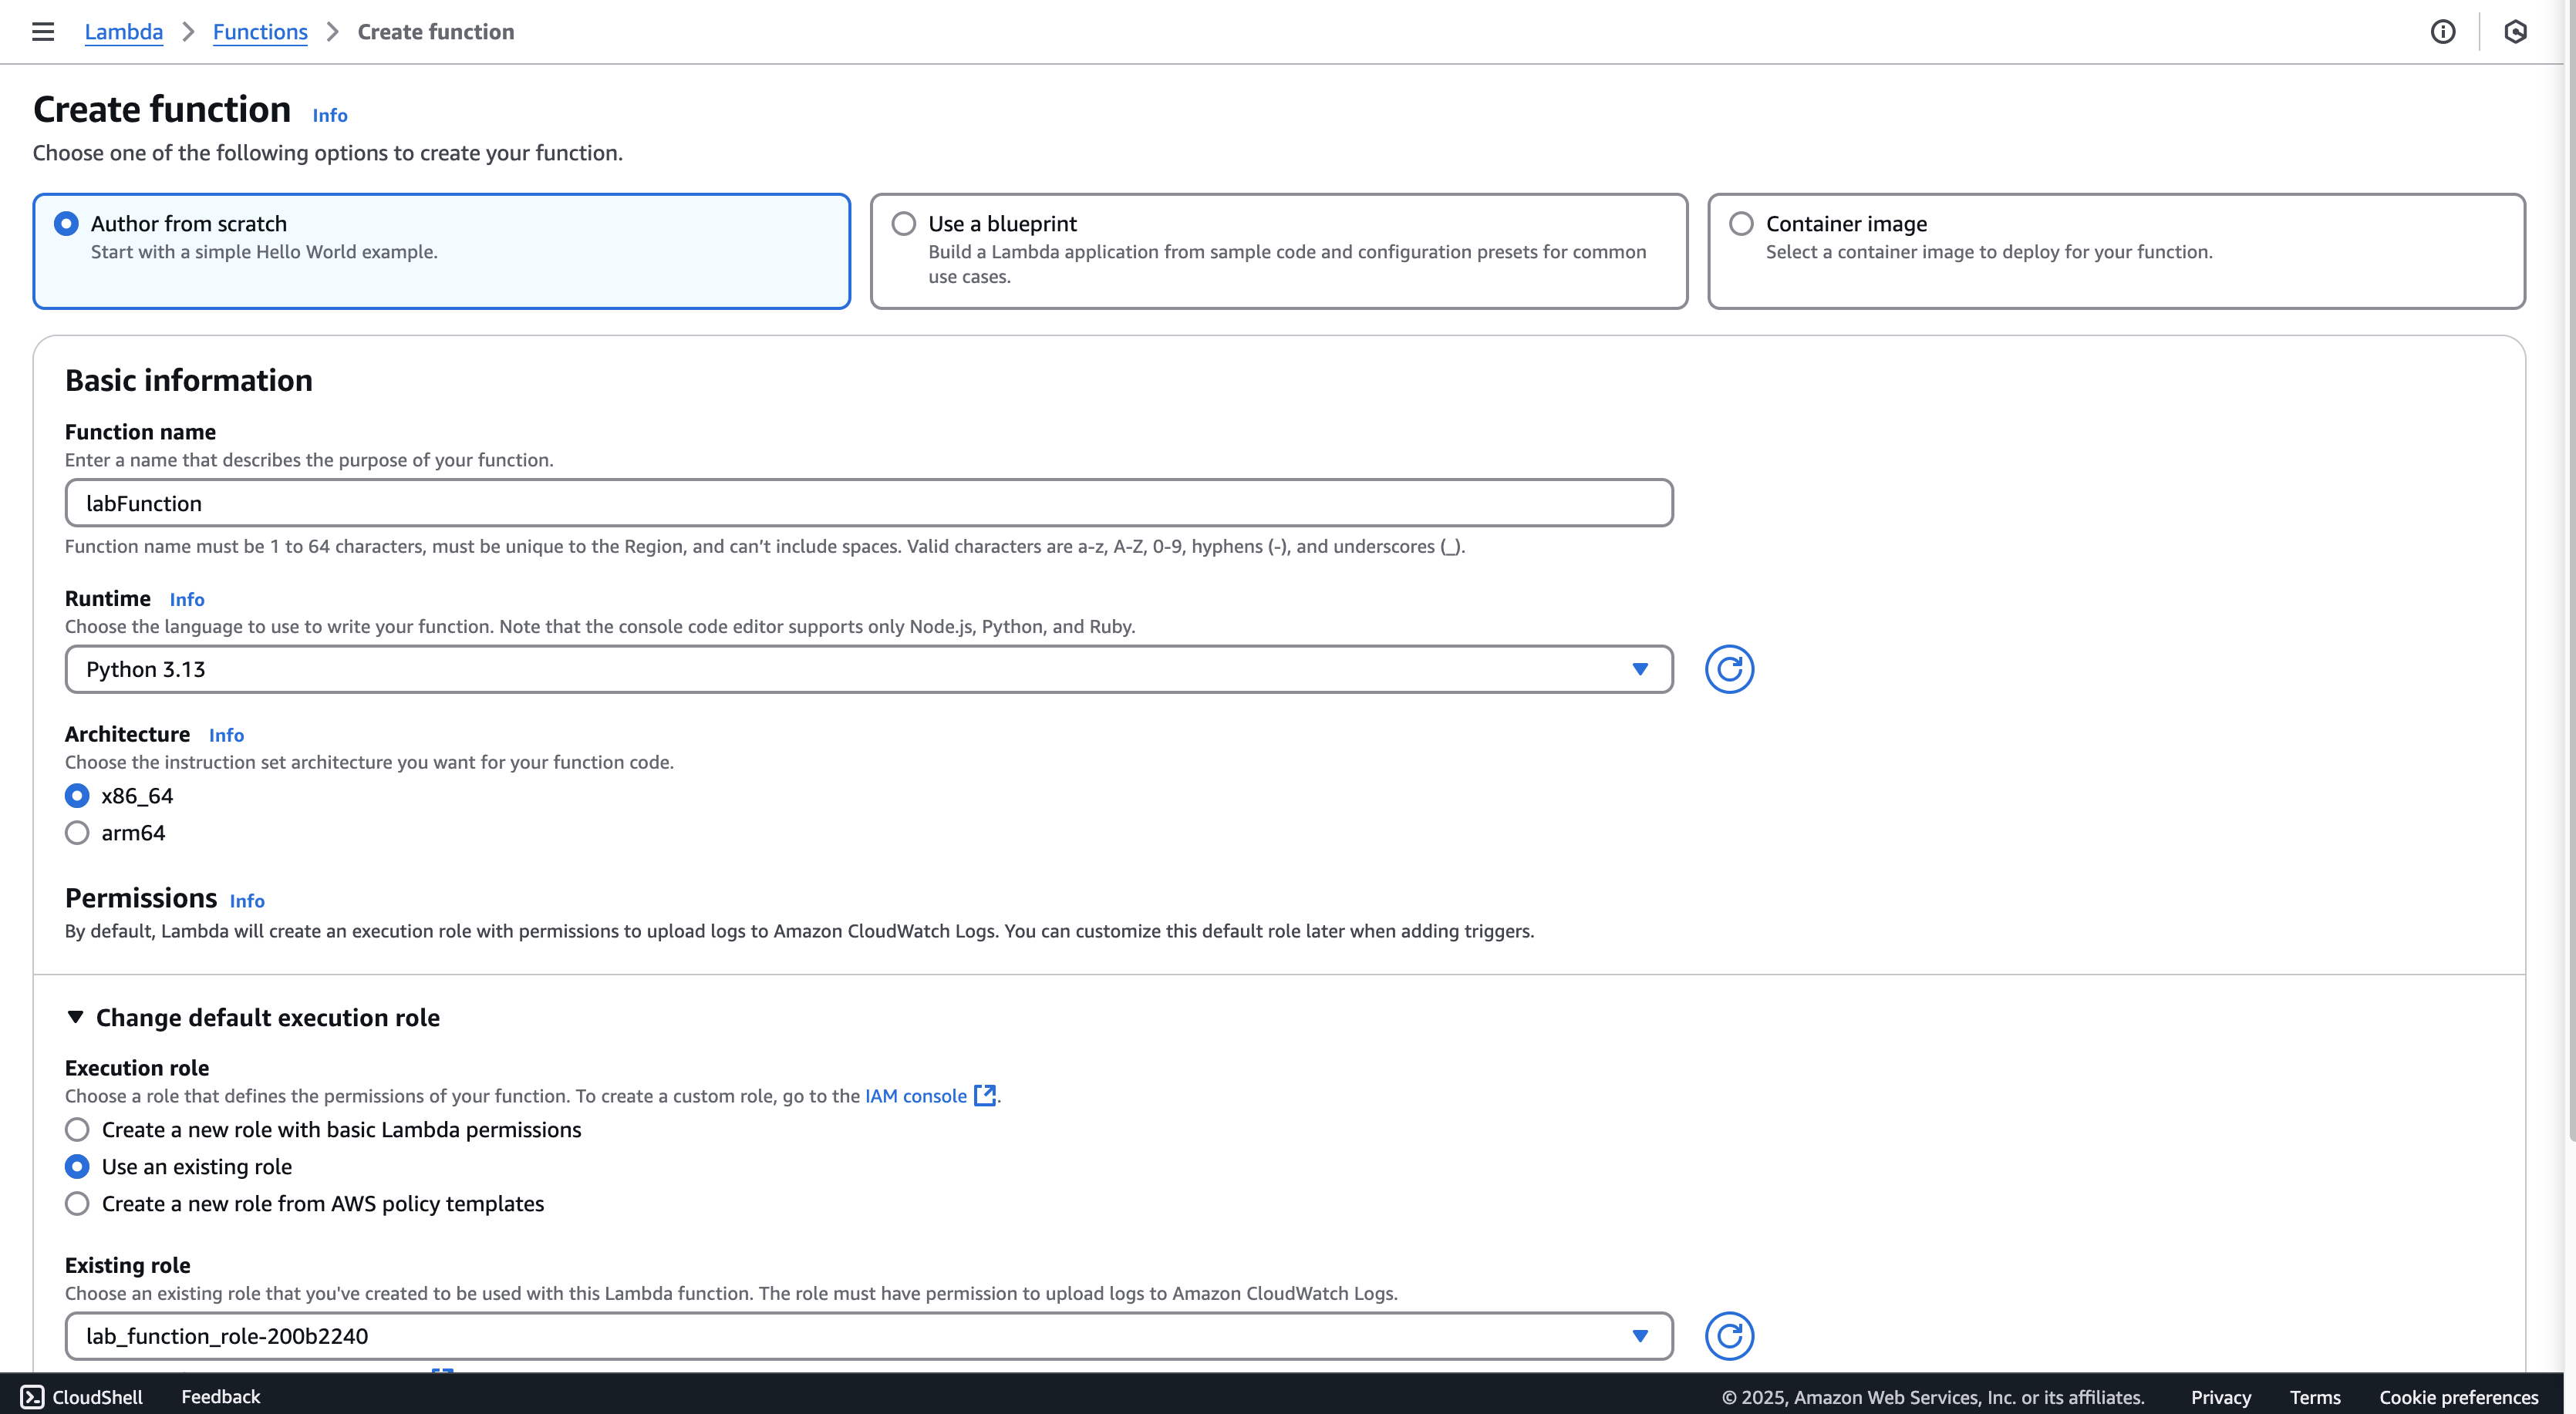The height and width of the screenshot is (1414, 2576).
Task: Open CloudShell from the footer
Action: [82, 1397]
